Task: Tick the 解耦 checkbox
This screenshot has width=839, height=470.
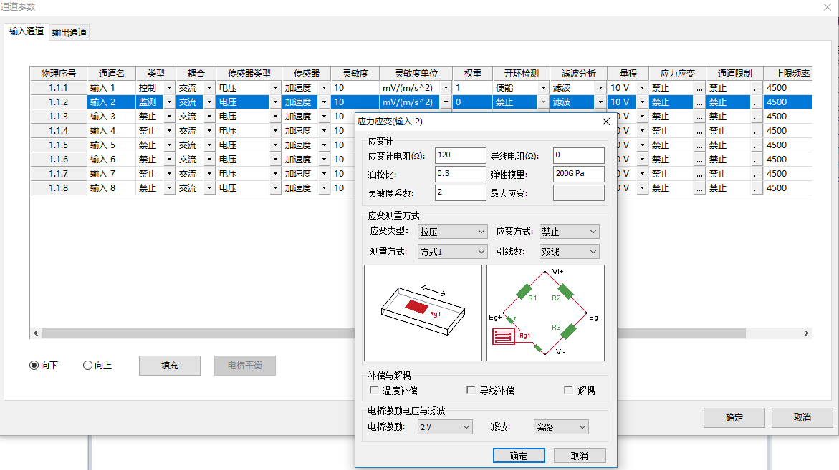Action: [x=569, y=391]
